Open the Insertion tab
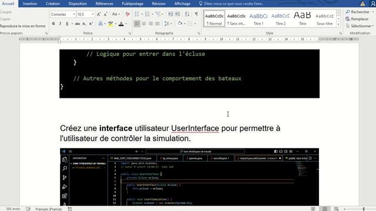Viewport: 376px width, 211px height. pos(30,4)
